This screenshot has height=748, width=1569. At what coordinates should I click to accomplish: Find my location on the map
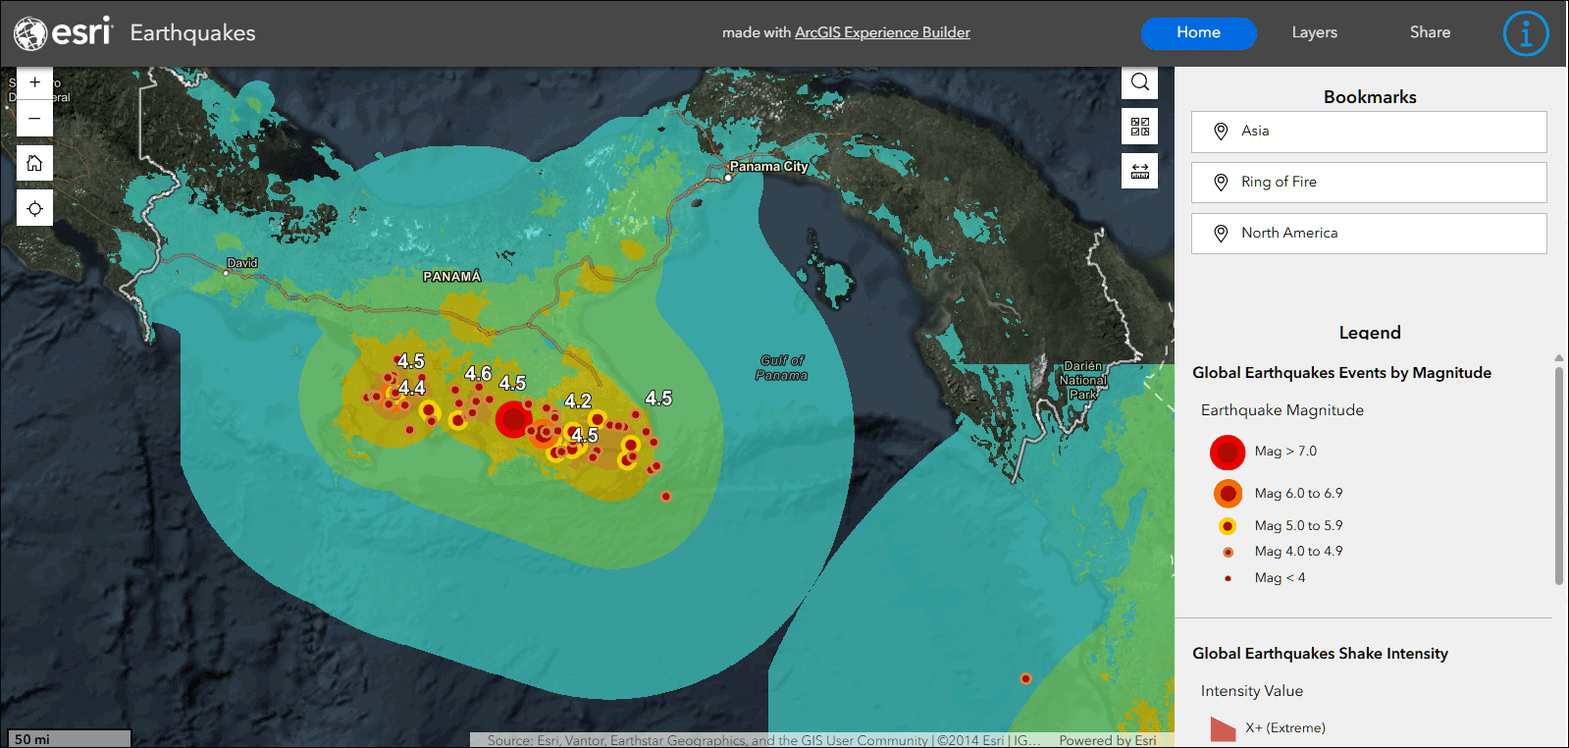pyautogui.click(x=34, y=208)
